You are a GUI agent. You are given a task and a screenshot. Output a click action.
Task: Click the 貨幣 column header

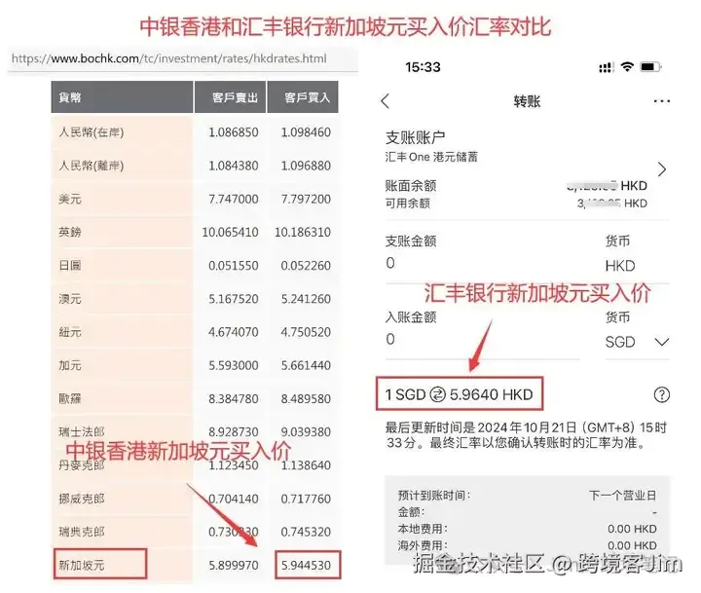point(122,97)
